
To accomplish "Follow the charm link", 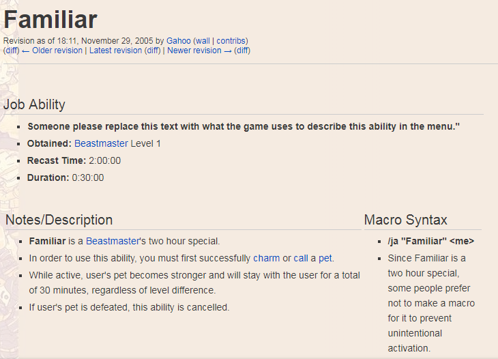I will coord(267,258).
